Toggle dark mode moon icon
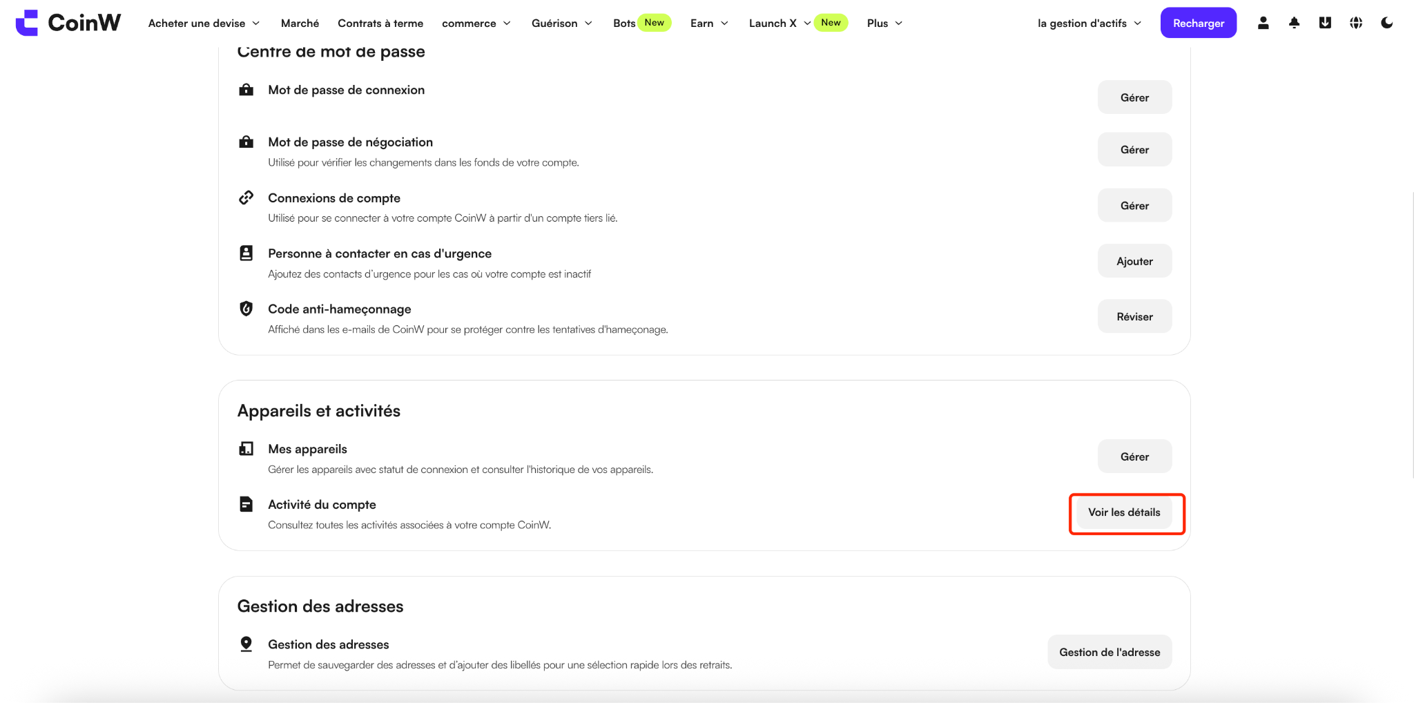The height and width of the screenshot is (703, 1414). pos(1386,23)
